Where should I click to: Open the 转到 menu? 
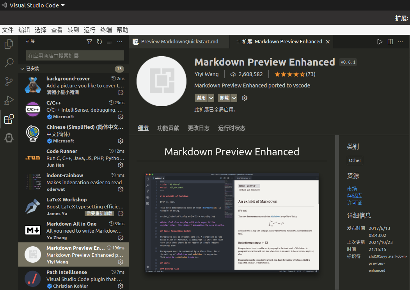pos(73,30)
